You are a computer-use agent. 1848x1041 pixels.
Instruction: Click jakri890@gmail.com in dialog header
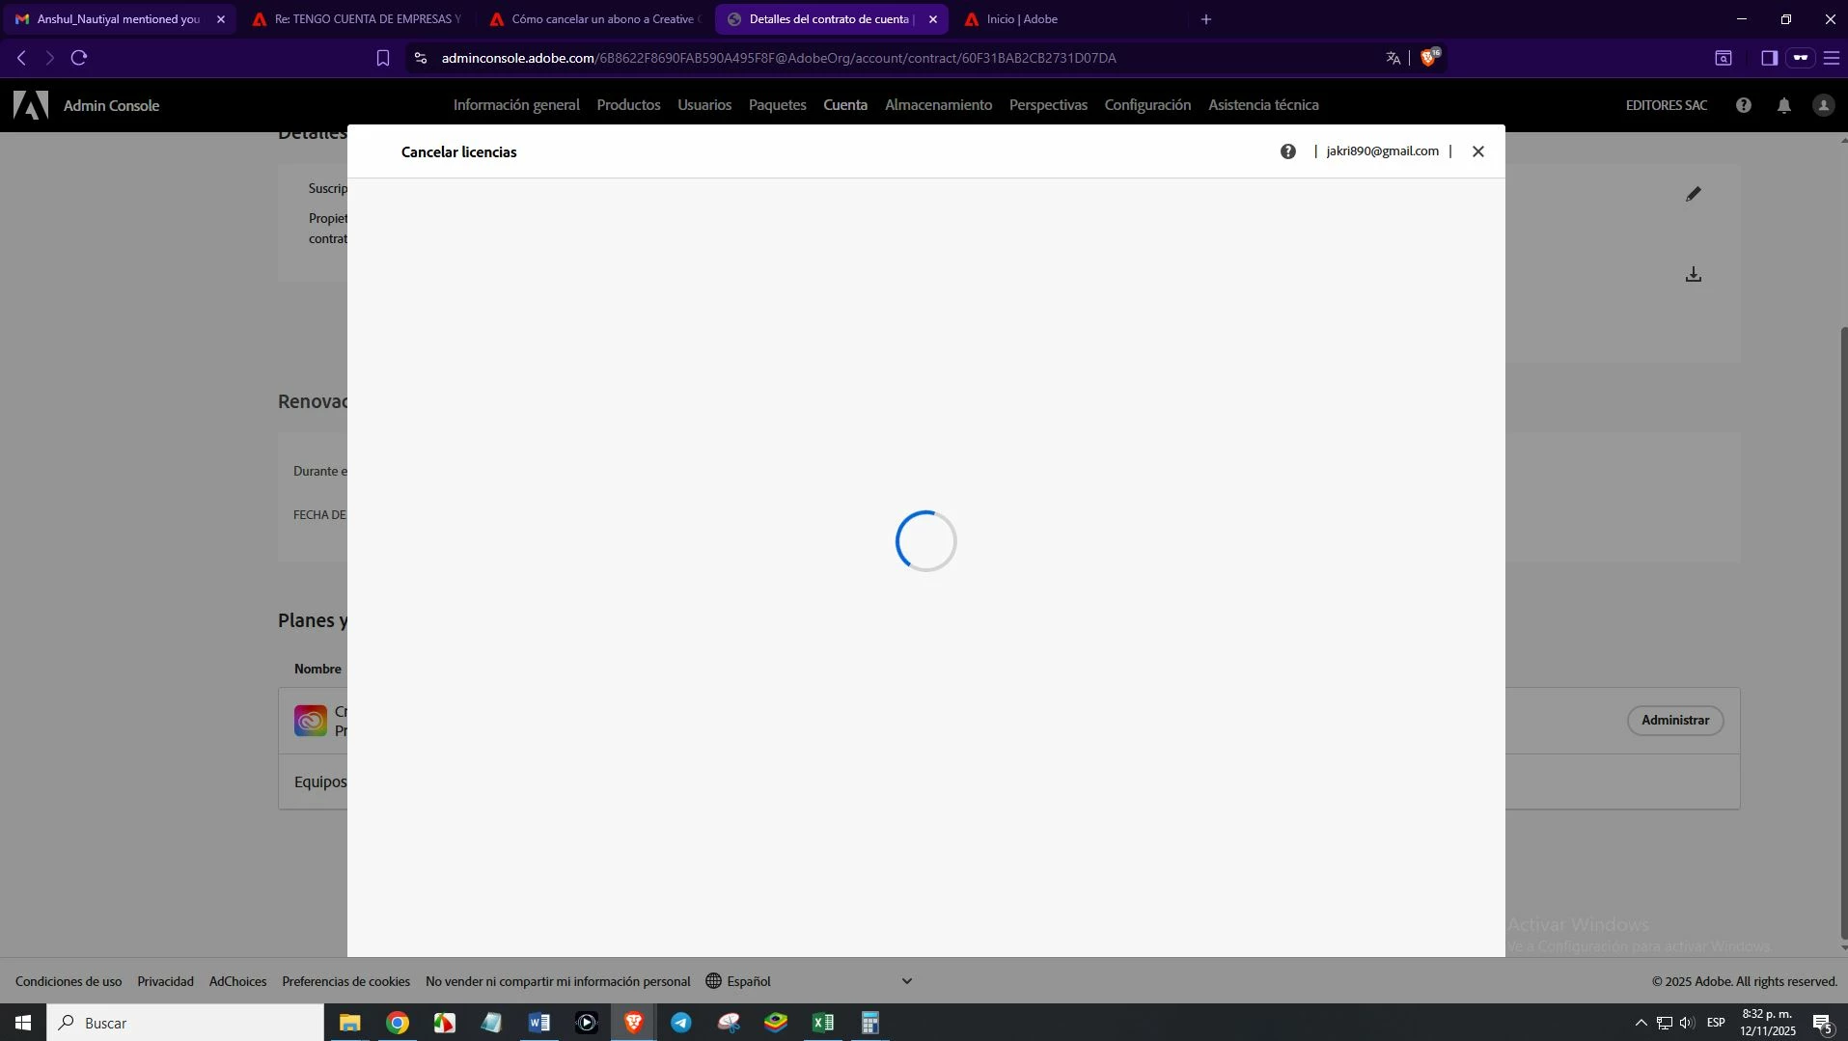pyautogui.click(x=1382, y=151)
